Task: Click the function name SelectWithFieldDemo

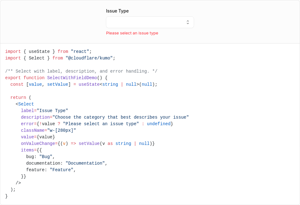Action: (x=72, y=78)
